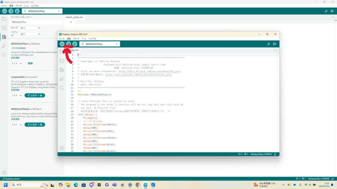The width and height of the screenshot is (337, 189).
Task: Open Library Manager in Display window sidebar
Action: coord(62,70)
